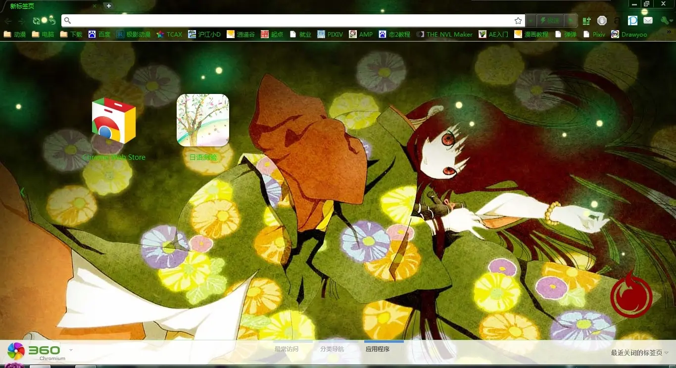Image resolution: width=676 pixels, height=368 pixels.
Task: Open the AMP bookmark
Action: click(361, 35)
